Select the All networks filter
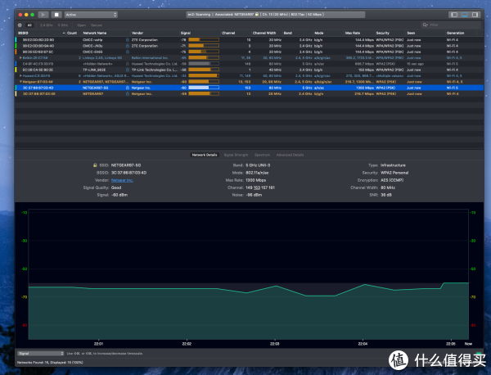This screenshot has height=375, width=491. [x=29, y=25]
